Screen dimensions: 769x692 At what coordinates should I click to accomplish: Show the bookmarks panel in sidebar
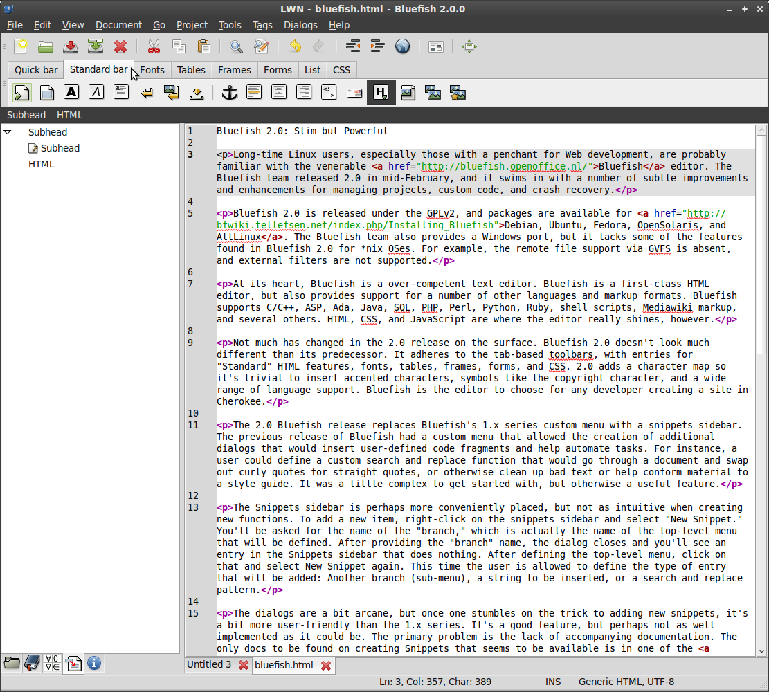(31, 664)
